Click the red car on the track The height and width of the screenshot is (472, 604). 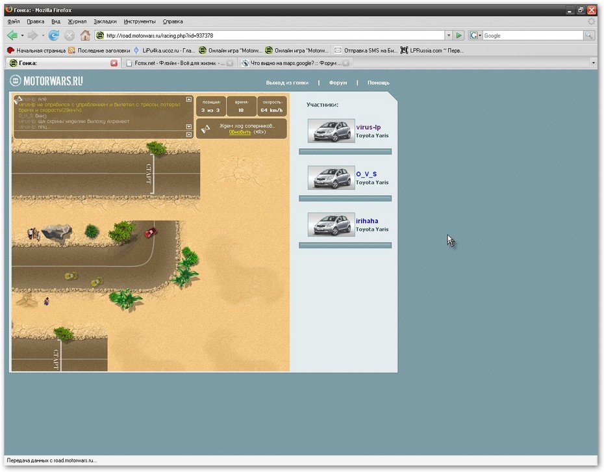(x=150, y=233)
